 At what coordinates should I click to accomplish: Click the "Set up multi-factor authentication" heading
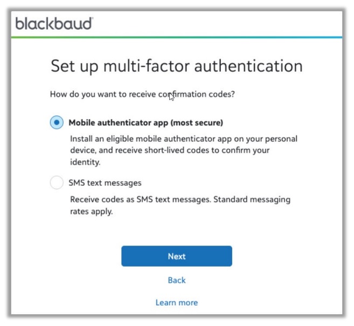click(x=176, y=66)
